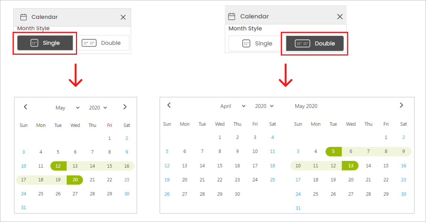Open year dropdown beside April
The height and width of the screenshot is (222, 426).
pos(264,106)
